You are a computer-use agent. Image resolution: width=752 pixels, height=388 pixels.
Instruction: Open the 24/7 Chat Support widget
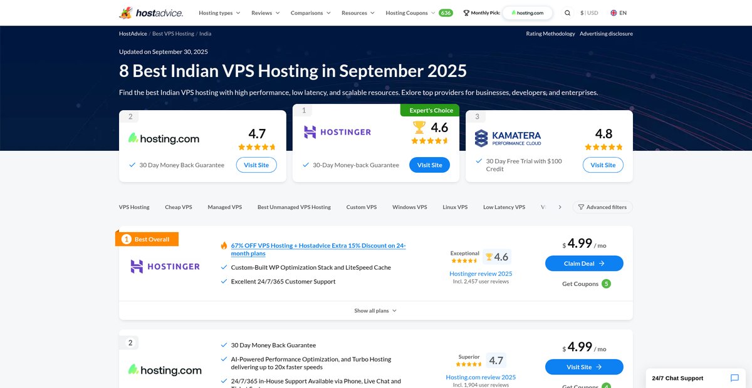point(696,378)
